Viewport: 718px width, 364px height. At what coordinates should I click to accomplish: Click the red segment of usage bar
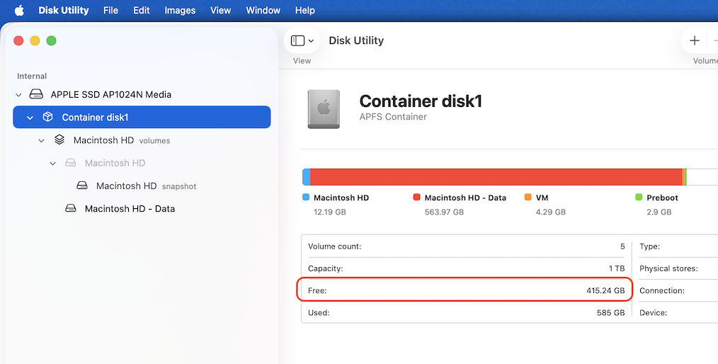coord(496,177)
